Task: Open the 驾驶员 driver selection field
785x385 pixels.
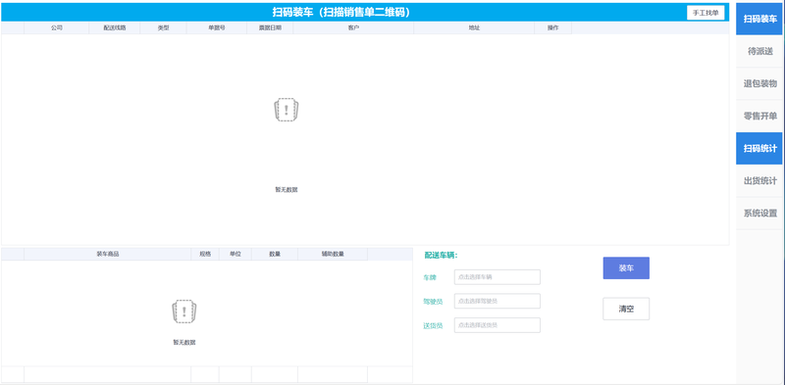Action: click(x=497, y=301)
